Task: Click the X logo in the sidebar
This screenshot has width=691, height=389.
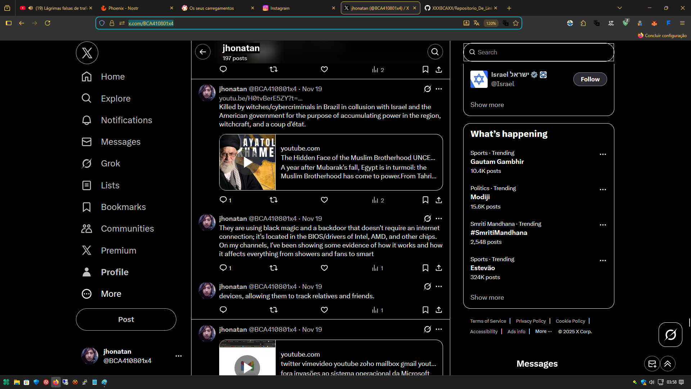Action: coord(87,53)
